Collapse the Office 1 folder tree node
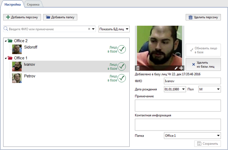 [x=5, y=58]
